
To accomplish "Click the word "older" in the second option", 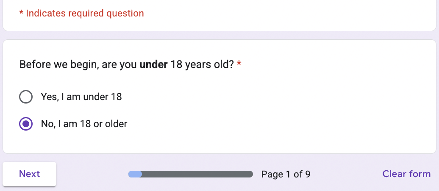I will coord(116,124).
